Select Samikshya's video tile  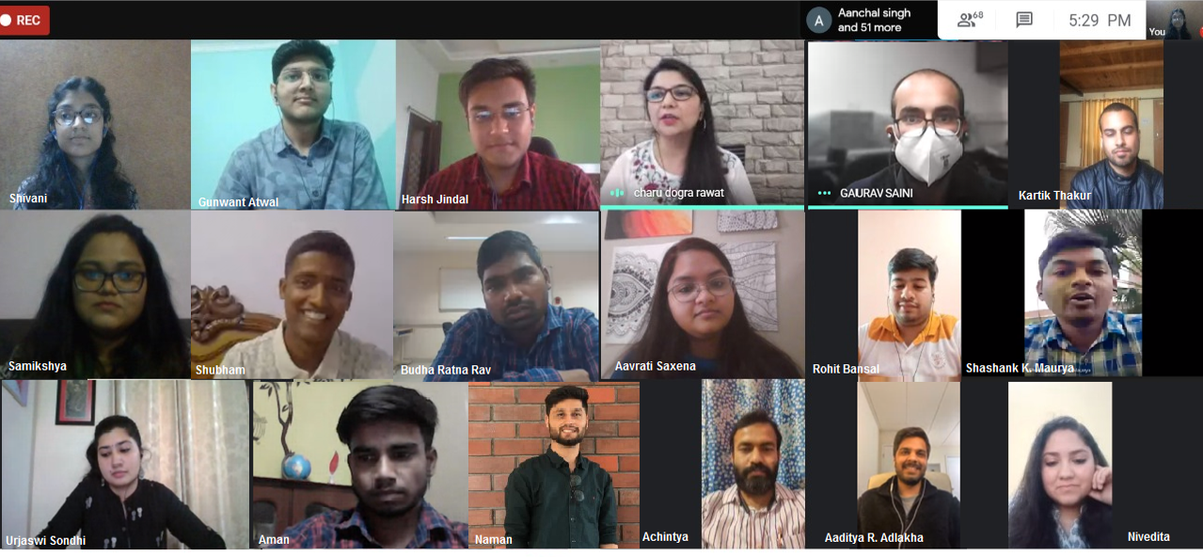coord(95,294)
